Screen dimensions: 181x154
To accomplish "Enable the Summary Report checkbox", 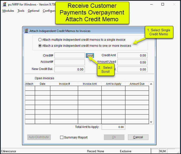I will (62, 137).
